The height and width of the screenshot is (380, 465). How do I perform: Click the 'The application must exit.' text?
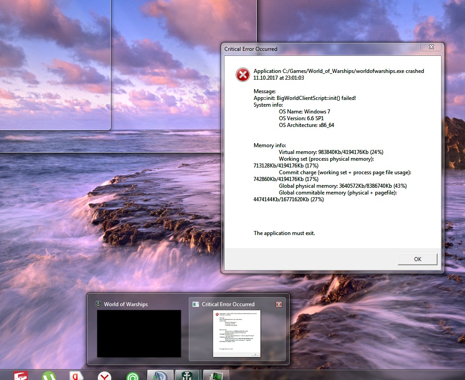pyautogui.click(x=284, y=233)
